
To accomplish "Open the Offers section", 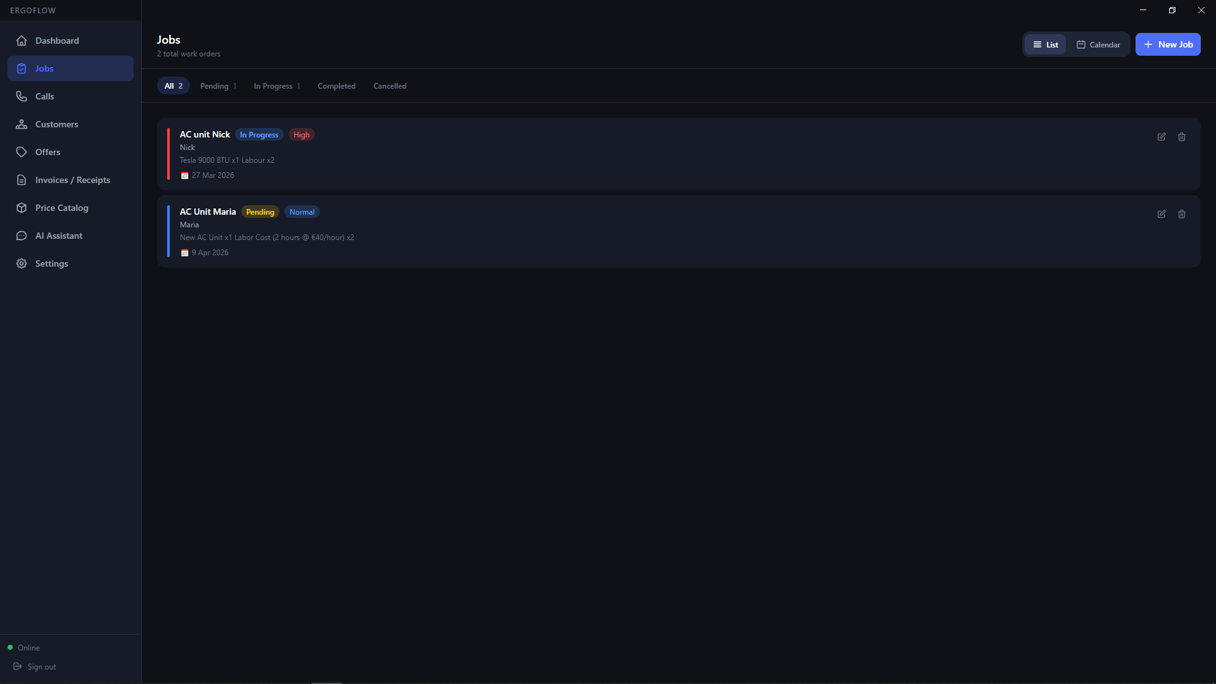I will pos(70,152).
